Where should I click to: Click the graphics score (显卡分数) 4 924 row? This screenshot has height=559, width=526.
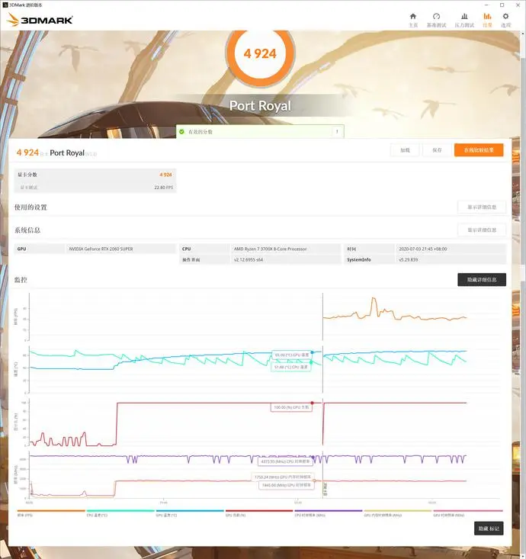95,175
